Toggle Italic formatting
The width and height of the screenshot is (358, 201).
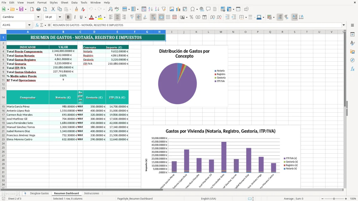(x=75, y=17)
